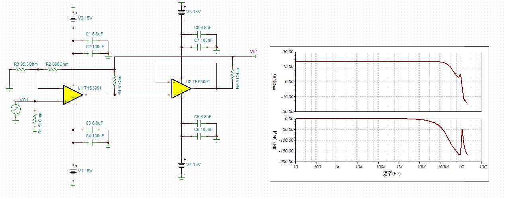Select capacitor C4 100nF symbol
Image resolution: width=505 pixels, height=199 pixels.
91,142
